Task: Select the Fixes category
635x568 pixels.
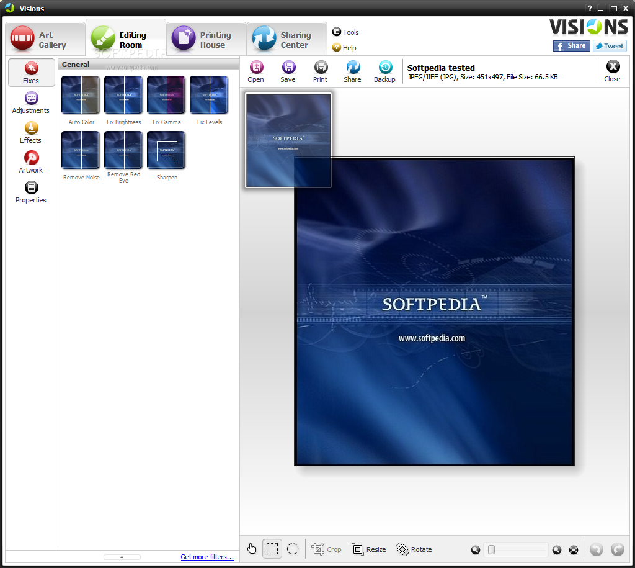Action: [x=31, y=73]
